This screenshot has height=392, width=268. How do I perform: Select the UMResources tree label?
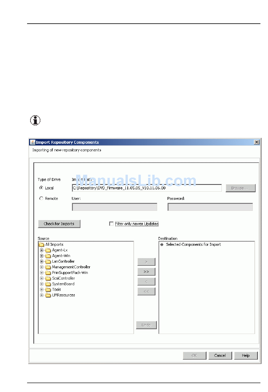63,295
